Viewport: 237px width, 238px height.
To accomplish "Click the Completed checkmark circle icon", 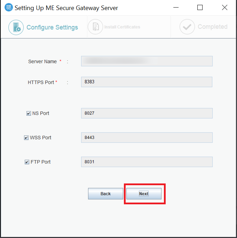I will tap(187, 27).
